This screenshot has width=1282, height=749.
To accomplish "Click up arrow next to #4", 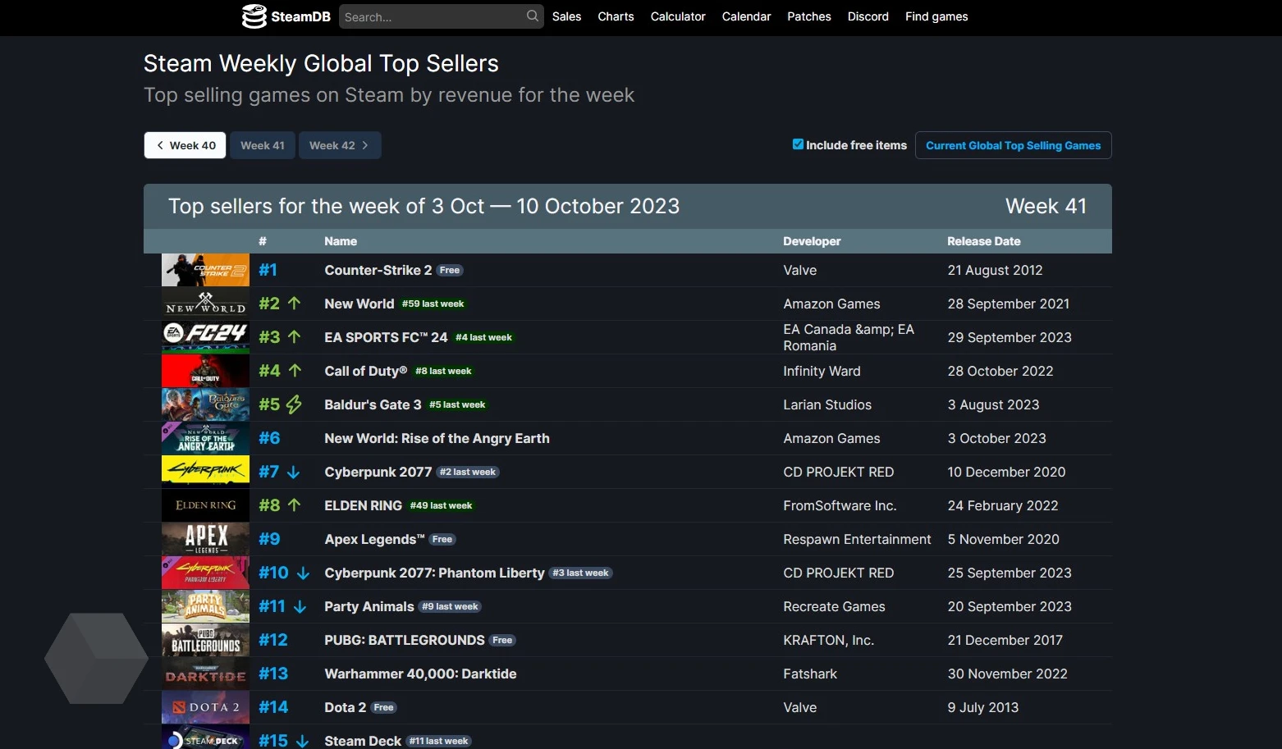I will click(295, 371).
